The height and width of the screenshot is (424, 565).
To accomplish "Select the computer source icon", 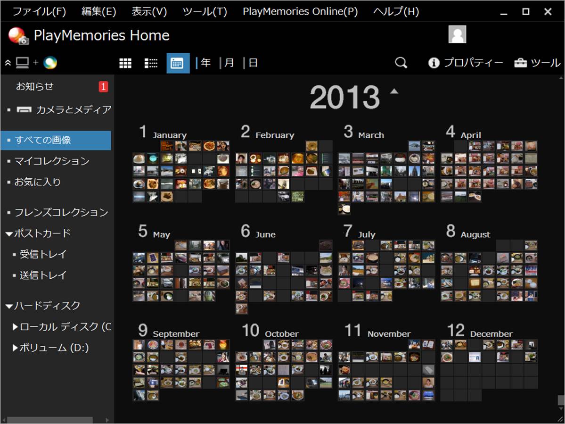I will [22, 63].
